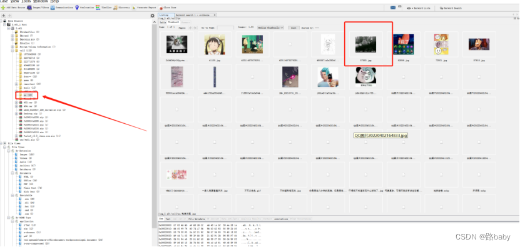Open the View menu
Viewport: 520px width, 247px height.
tap(15, 1)
